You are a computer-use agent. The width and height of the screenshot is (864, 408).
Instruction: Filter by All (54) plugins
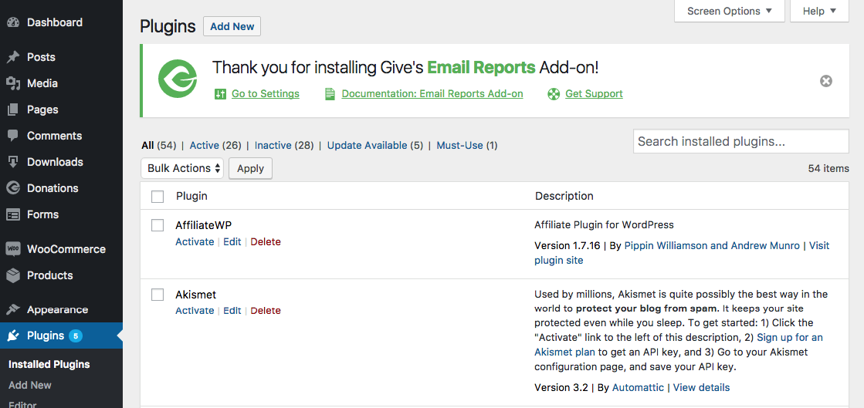pyautogui.click(x=159, y=146)
